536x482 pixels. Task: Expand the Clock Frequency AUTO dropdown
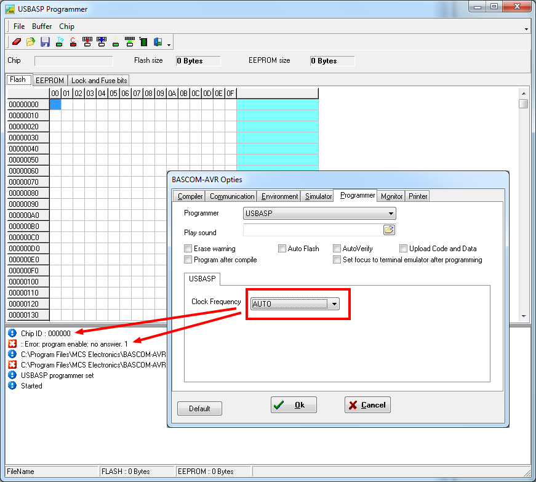click(x=295, y=303)
